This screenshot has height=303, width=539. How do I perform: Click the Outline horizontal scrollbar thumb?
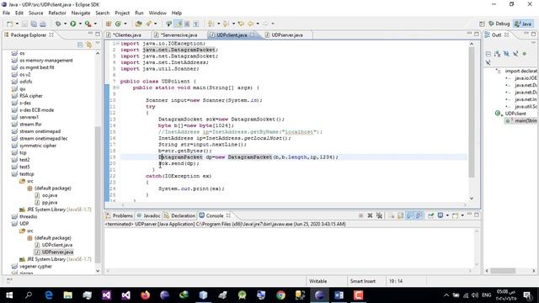coord(503,271)
